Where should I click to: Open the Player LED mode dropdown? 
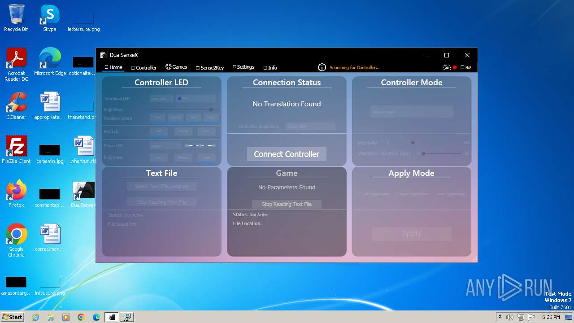pyautogui.click(x=165, y=145)
